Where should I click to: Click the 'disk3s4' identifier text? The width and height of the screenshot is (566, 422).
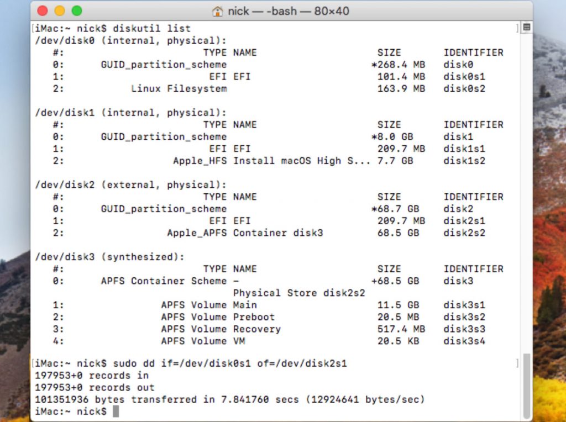pyautogui.click(x=464, y=341)
